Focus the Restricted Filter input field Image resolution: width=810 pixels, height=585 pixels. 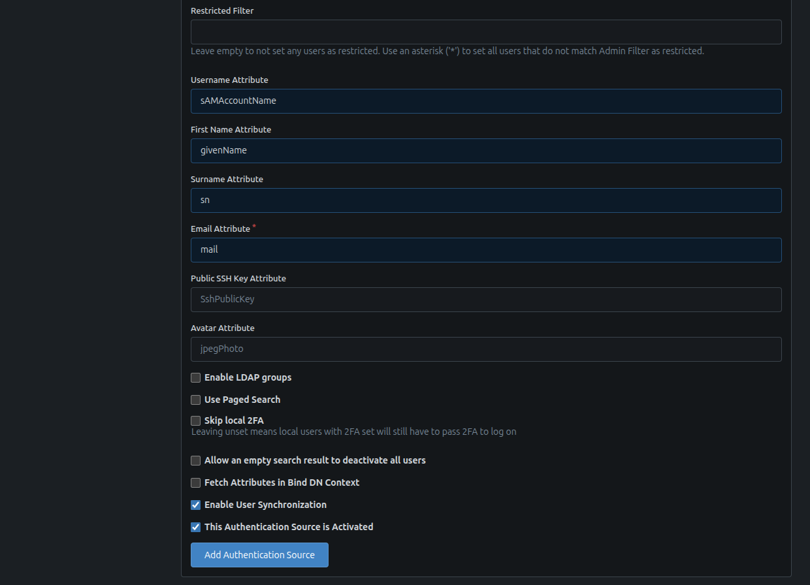click(x=486, y=32)
